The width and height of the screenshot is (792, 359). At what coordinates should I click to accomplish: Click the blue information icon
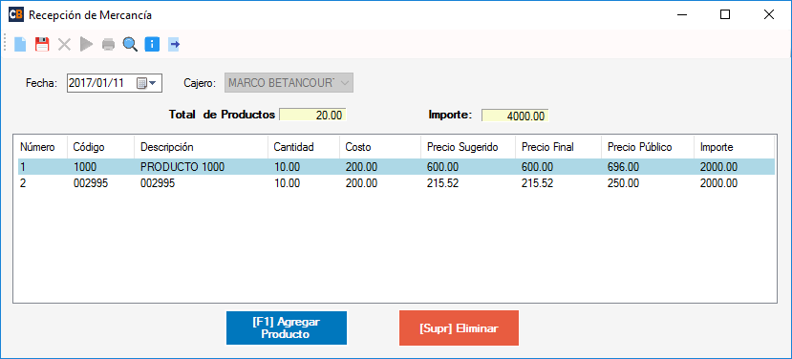point(152,45)
